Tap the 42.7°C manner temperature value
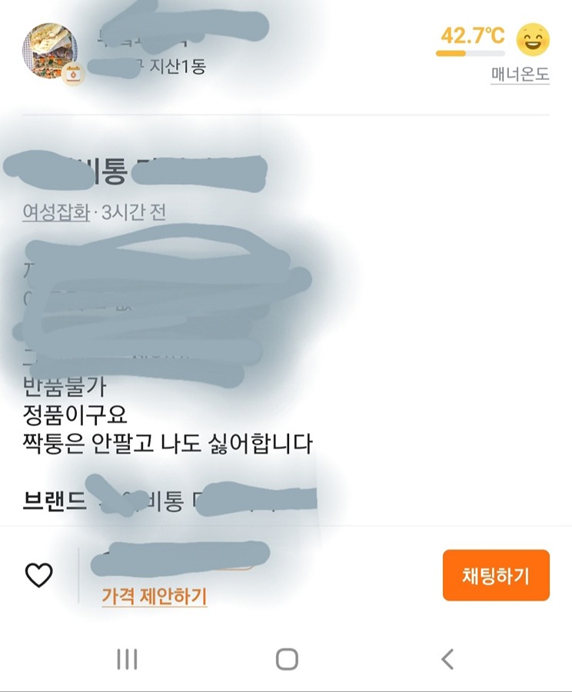Image resolution: width=572 pixels, height=692 pixels. [472, 35]
